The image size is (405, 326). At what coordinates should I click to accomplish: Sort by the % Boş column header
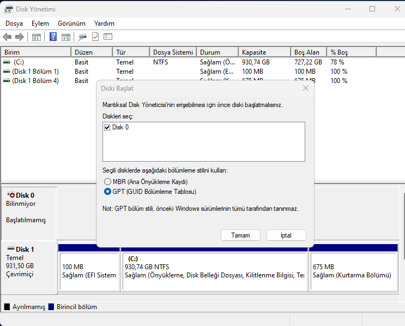(x=352, y=52)
